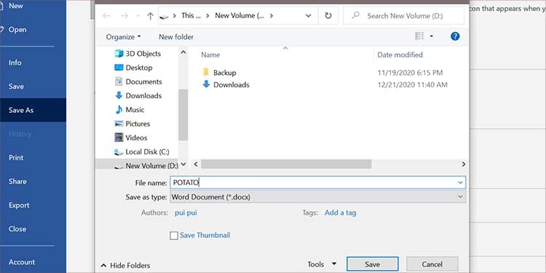Enable the Save Thumbnail checkbox
Screen dimensions: 546x273
click(x=174, y=236)
